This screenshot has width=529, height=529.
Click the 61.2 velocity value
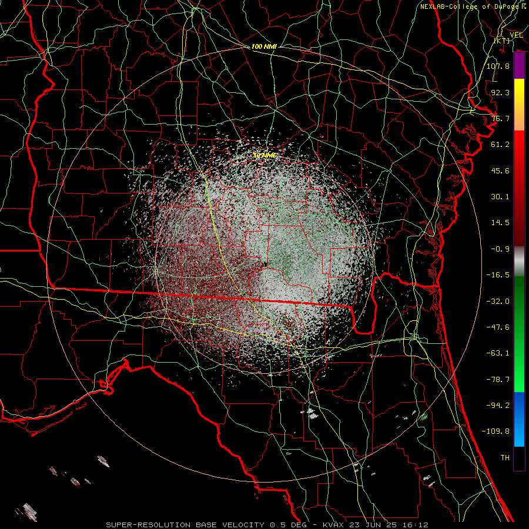[x=500, y=145]
